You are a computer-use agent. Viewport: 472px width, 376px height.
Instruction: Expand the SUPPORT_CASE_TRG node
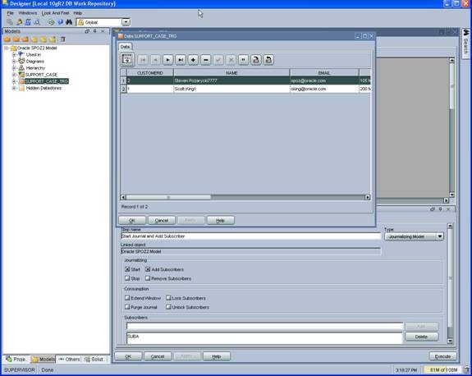pyautogui.click(x=14, y=81)
